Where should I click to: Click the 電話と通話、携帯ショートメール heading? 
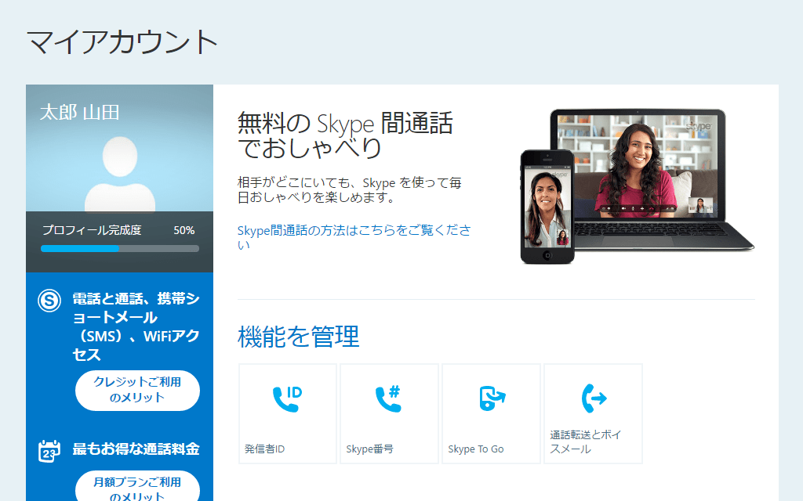click(x=136, y=326)
